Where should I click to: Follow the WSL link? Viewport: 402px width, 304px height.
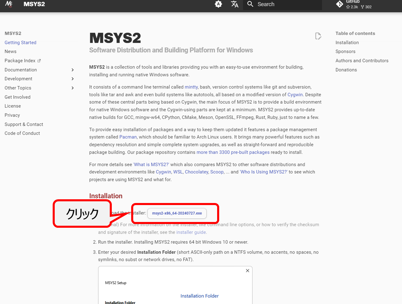pyautogui.click(x=178, y=172)
